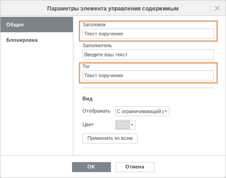The image size is (226, 178).
Task: Switch to the Общие tab
Action: tap(37, 25)
